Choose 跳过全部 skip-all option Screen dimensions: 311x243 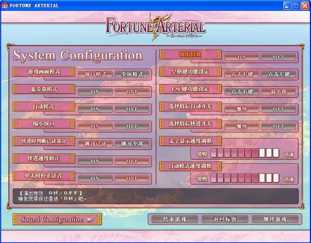132,144
